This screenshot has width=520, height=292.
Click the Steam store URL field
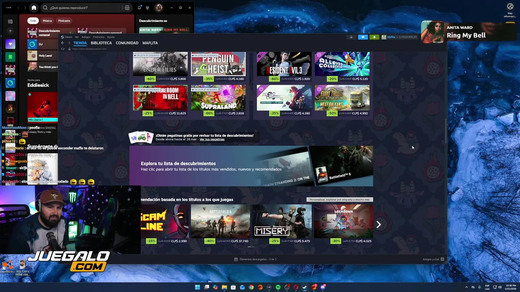click(x=89, y=49)
